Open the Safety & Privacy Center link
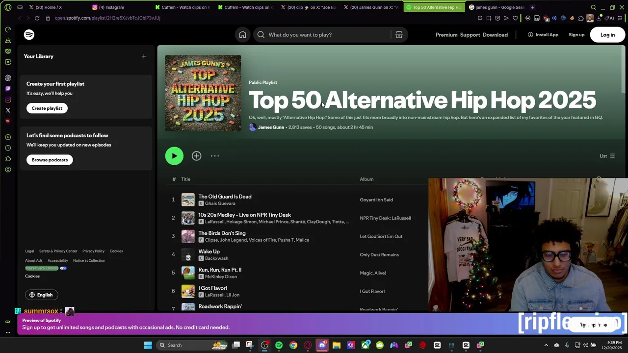This screenshot has width=628, height=353. (58, 251)
